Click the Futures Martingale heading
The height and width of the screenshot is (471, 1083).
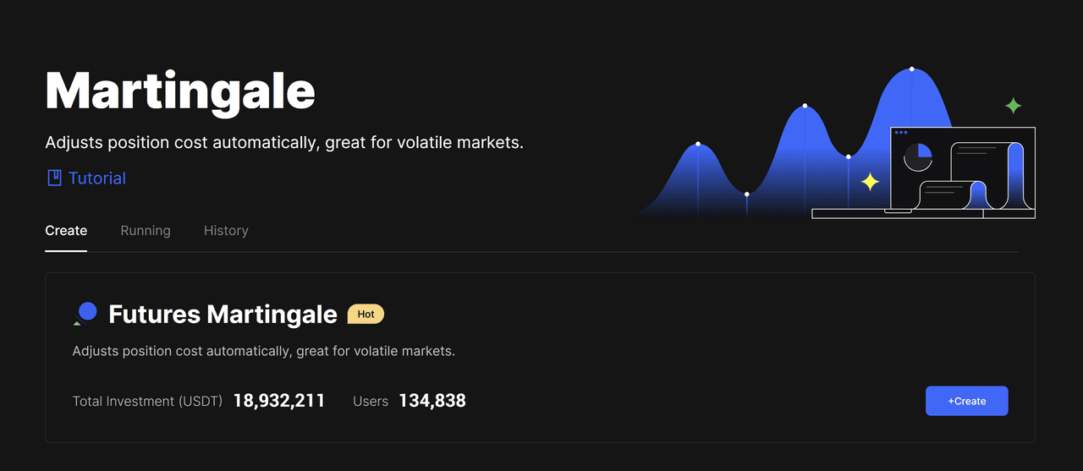point(223,314)
